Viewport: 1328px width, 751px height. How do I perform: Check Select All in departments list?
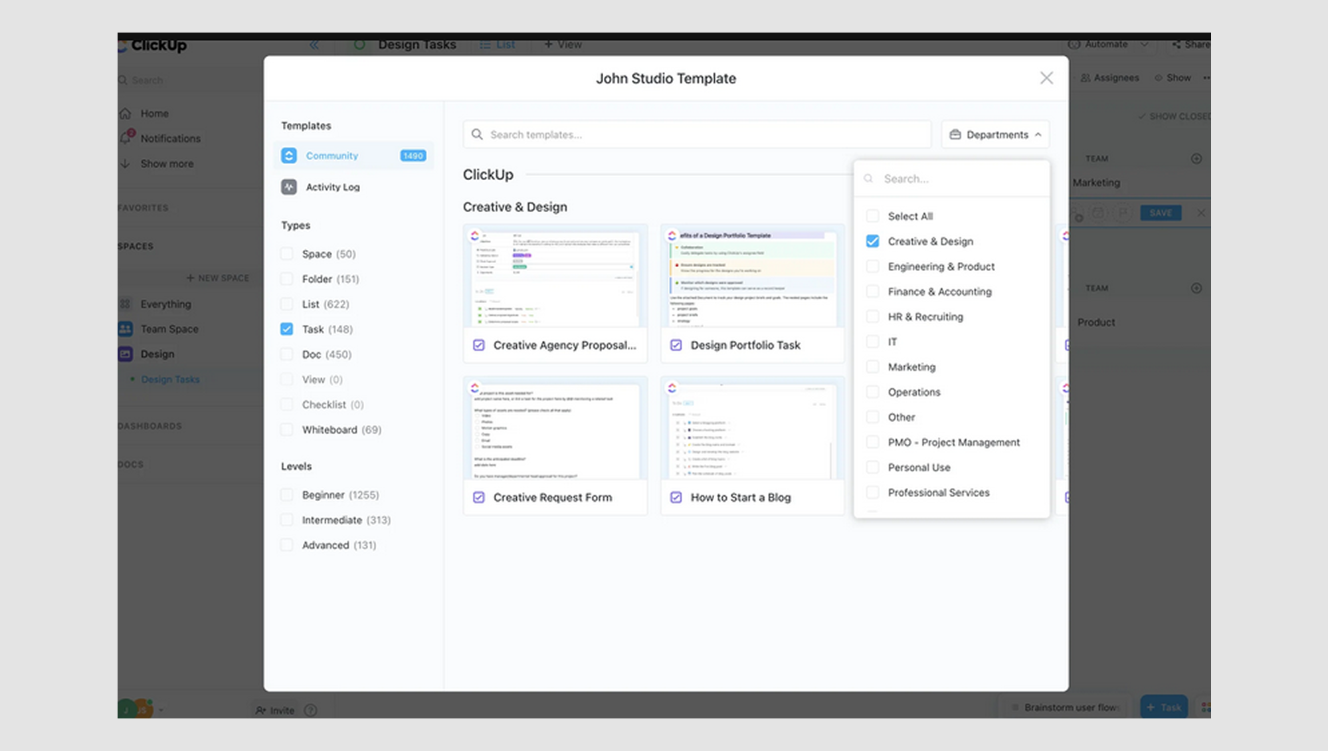click(872, 216)
